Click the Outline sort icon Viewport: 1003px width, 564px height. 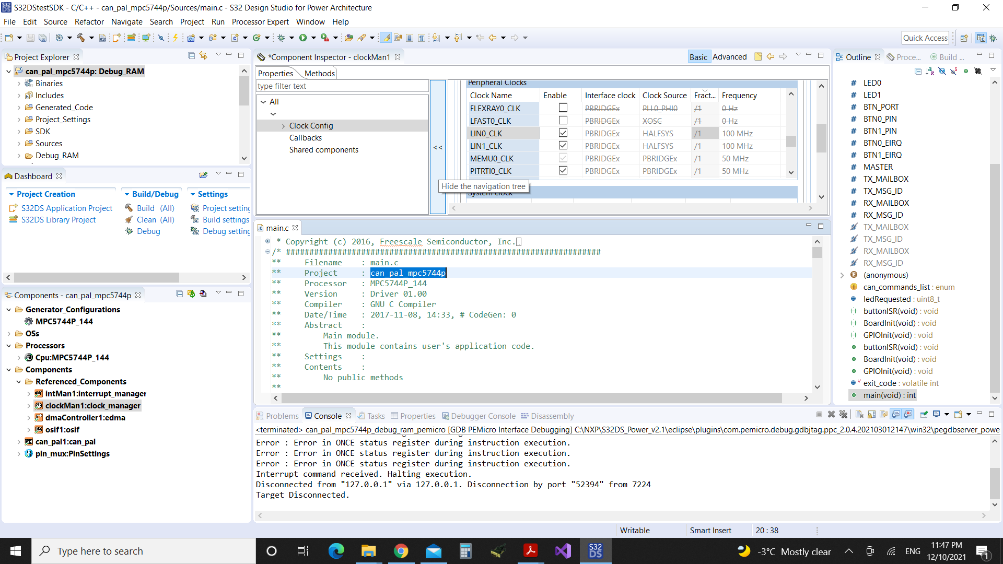(x=930, y=71)
